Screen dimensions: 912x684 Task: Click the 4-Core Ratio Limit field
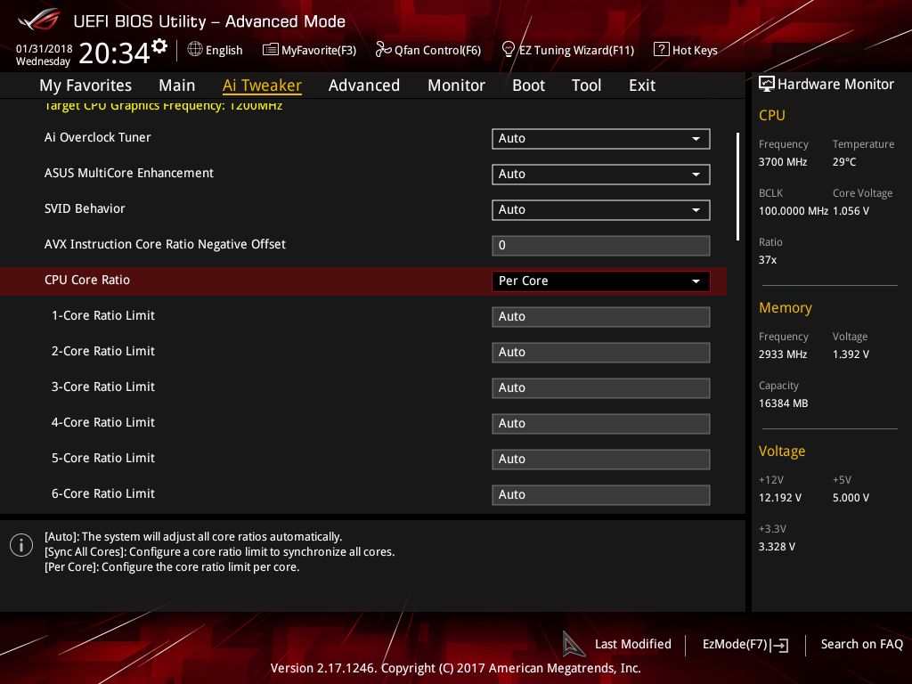point(601,423)
